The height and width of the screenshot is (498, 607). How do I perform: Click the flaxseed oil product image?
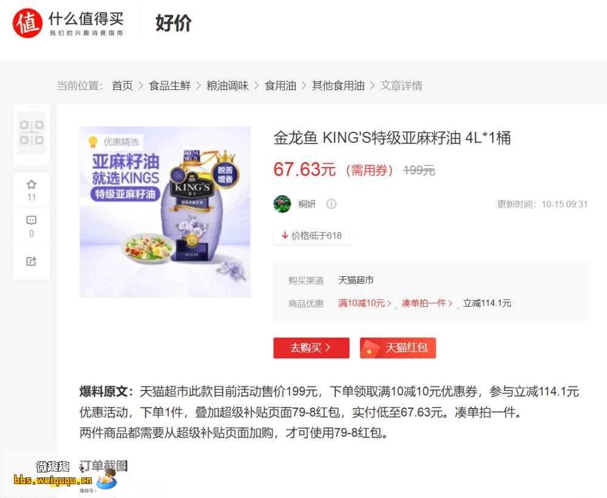click(x=165, y=212)
